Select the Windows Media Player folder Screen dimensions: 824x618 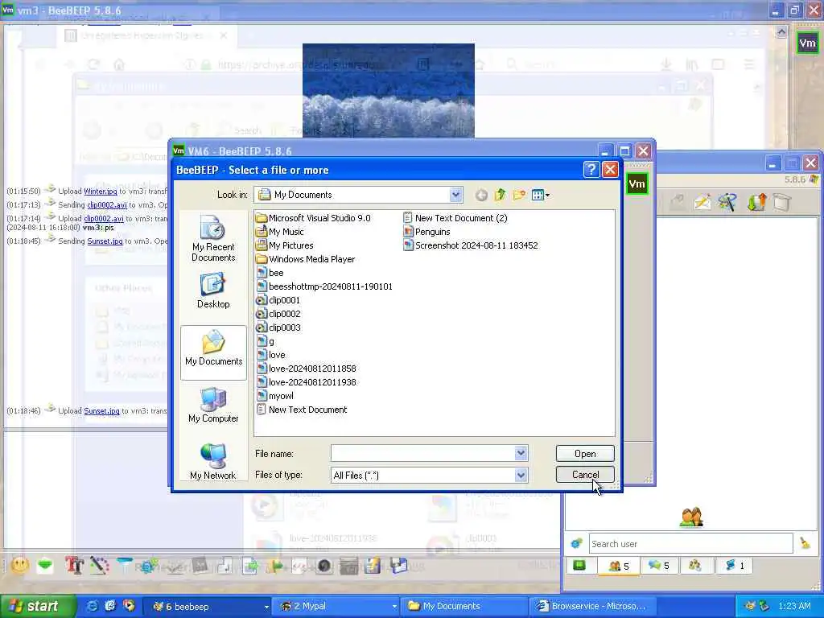tap(306, 259)
